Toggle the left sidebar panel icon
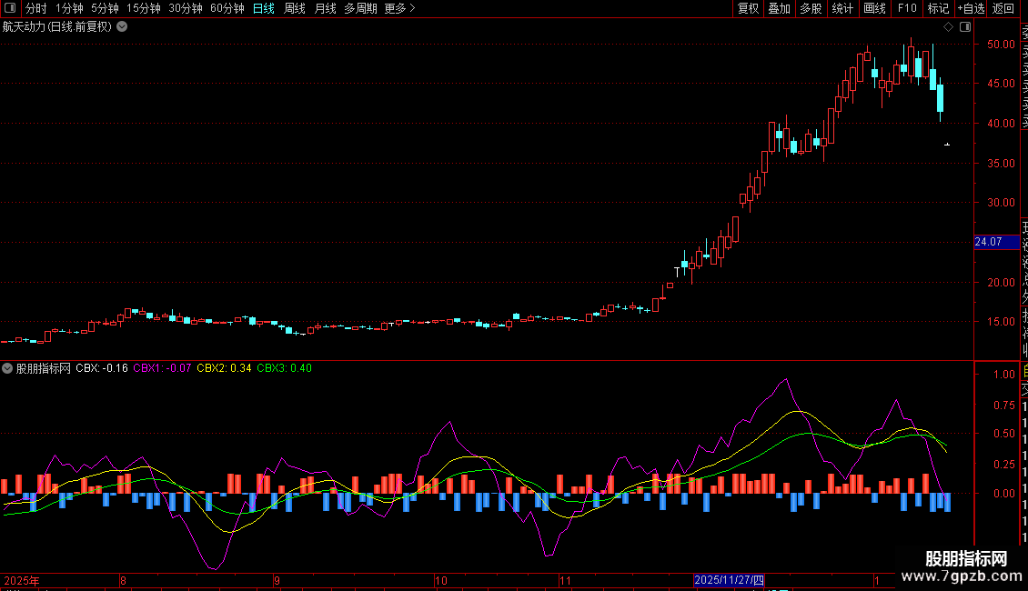The height and width of the screenshot is (591, 1028). point(10,8)
